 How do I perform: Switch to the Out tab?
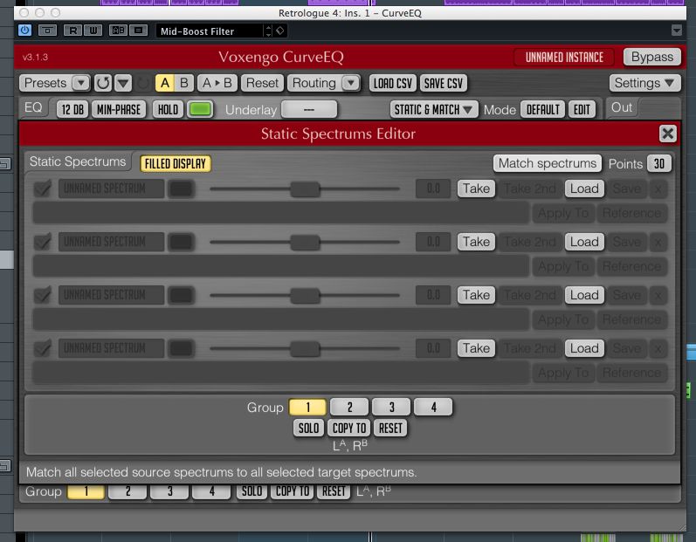(622, 107)
